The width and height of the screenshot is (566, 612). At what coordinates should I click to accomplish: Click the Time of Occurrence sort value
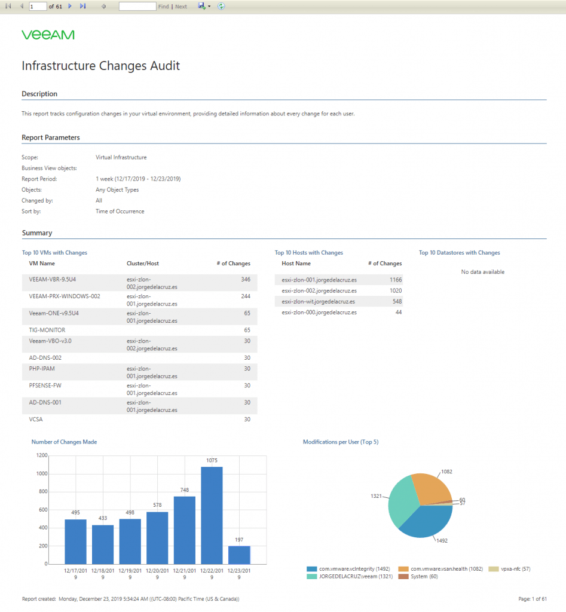120,211
